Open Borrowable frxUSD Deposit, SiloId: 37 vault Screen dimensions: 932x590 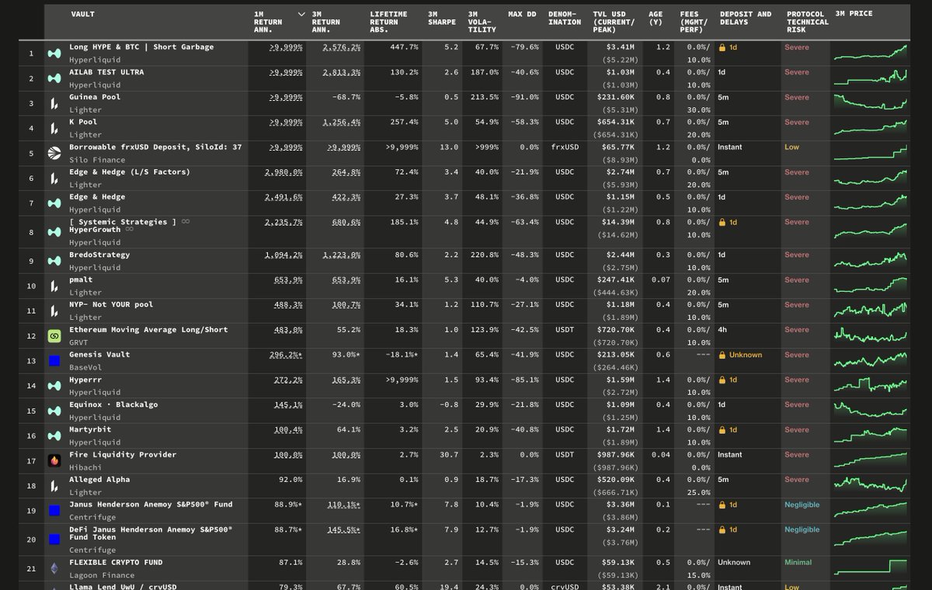click(x=155, y=147)
